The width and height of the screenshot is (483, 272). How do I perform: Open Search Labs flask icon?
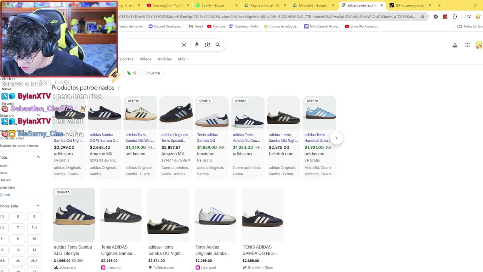coord(455,45)
